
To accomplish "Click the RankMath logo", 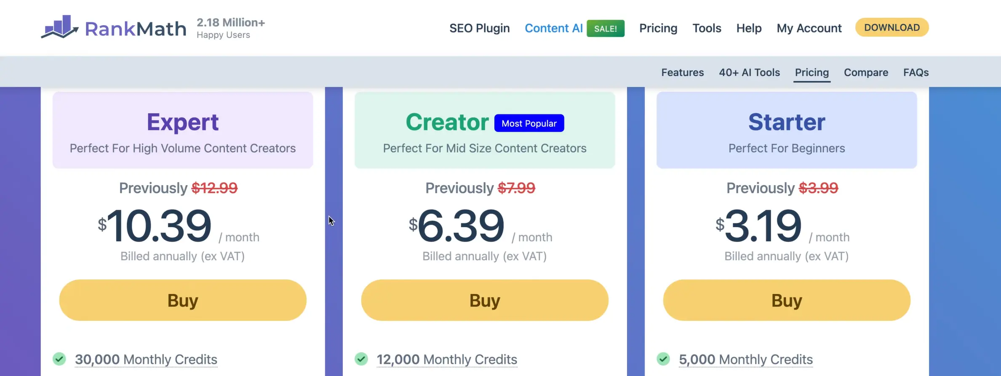I will (x=114, y=28).
